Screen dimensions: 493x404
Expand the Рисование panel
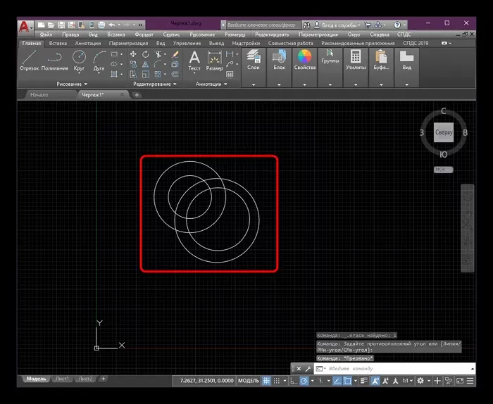pos(72,84)
